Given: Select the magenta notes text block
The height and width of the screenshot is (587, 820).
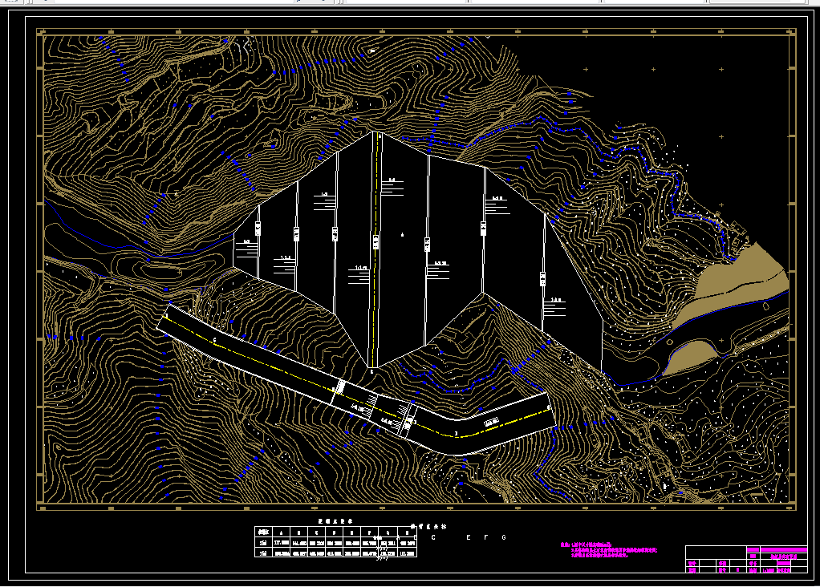Looking at the screenshot, I should coord(609,550).
